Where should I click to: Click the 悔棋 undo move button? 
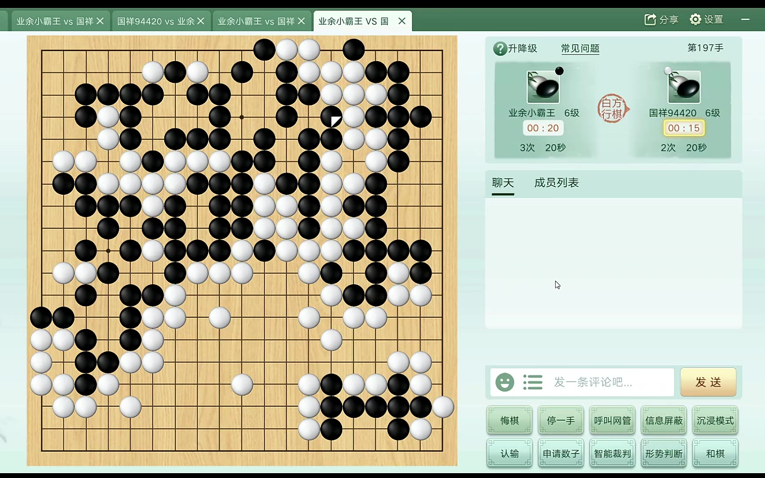point(510,420)
